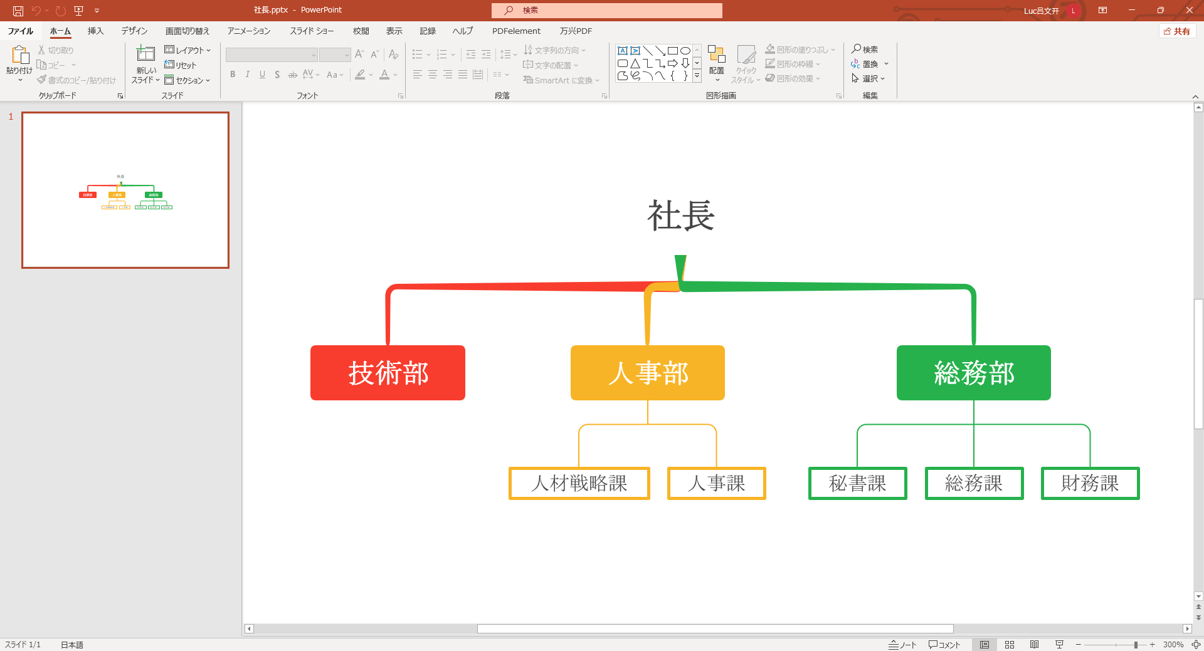Click the New Slide (新しいスライド) icon
The width and height of the screenshot is (1204, 651).
pos(145,54)
